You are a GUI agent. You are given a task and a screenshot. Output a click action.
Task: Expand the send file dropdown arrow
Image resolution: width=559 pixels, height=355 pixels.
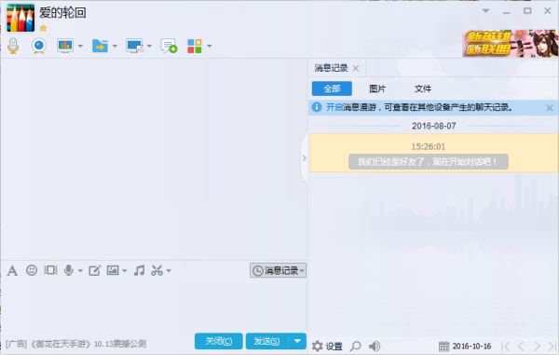tap(115, 46)
